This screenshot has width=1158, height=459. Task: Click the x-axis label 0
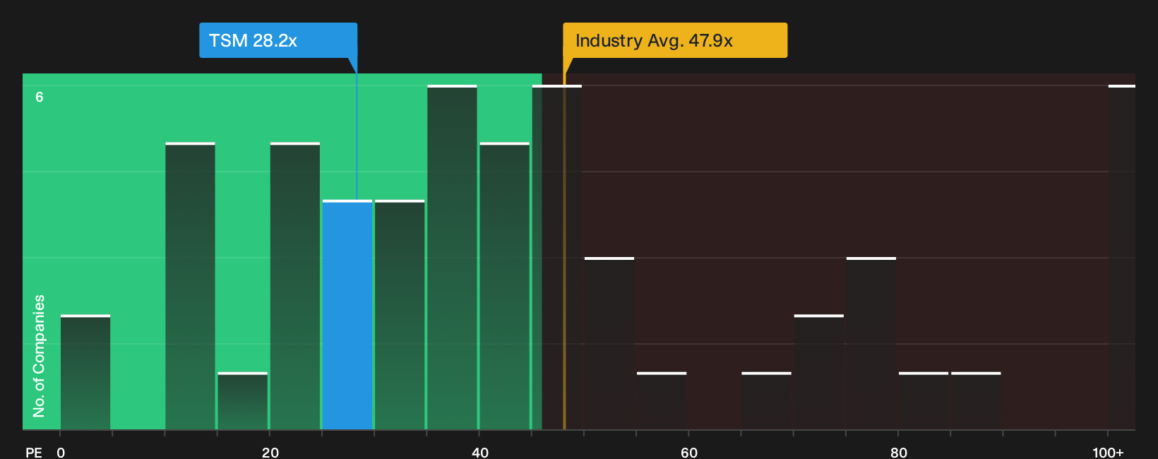point(61,452)
